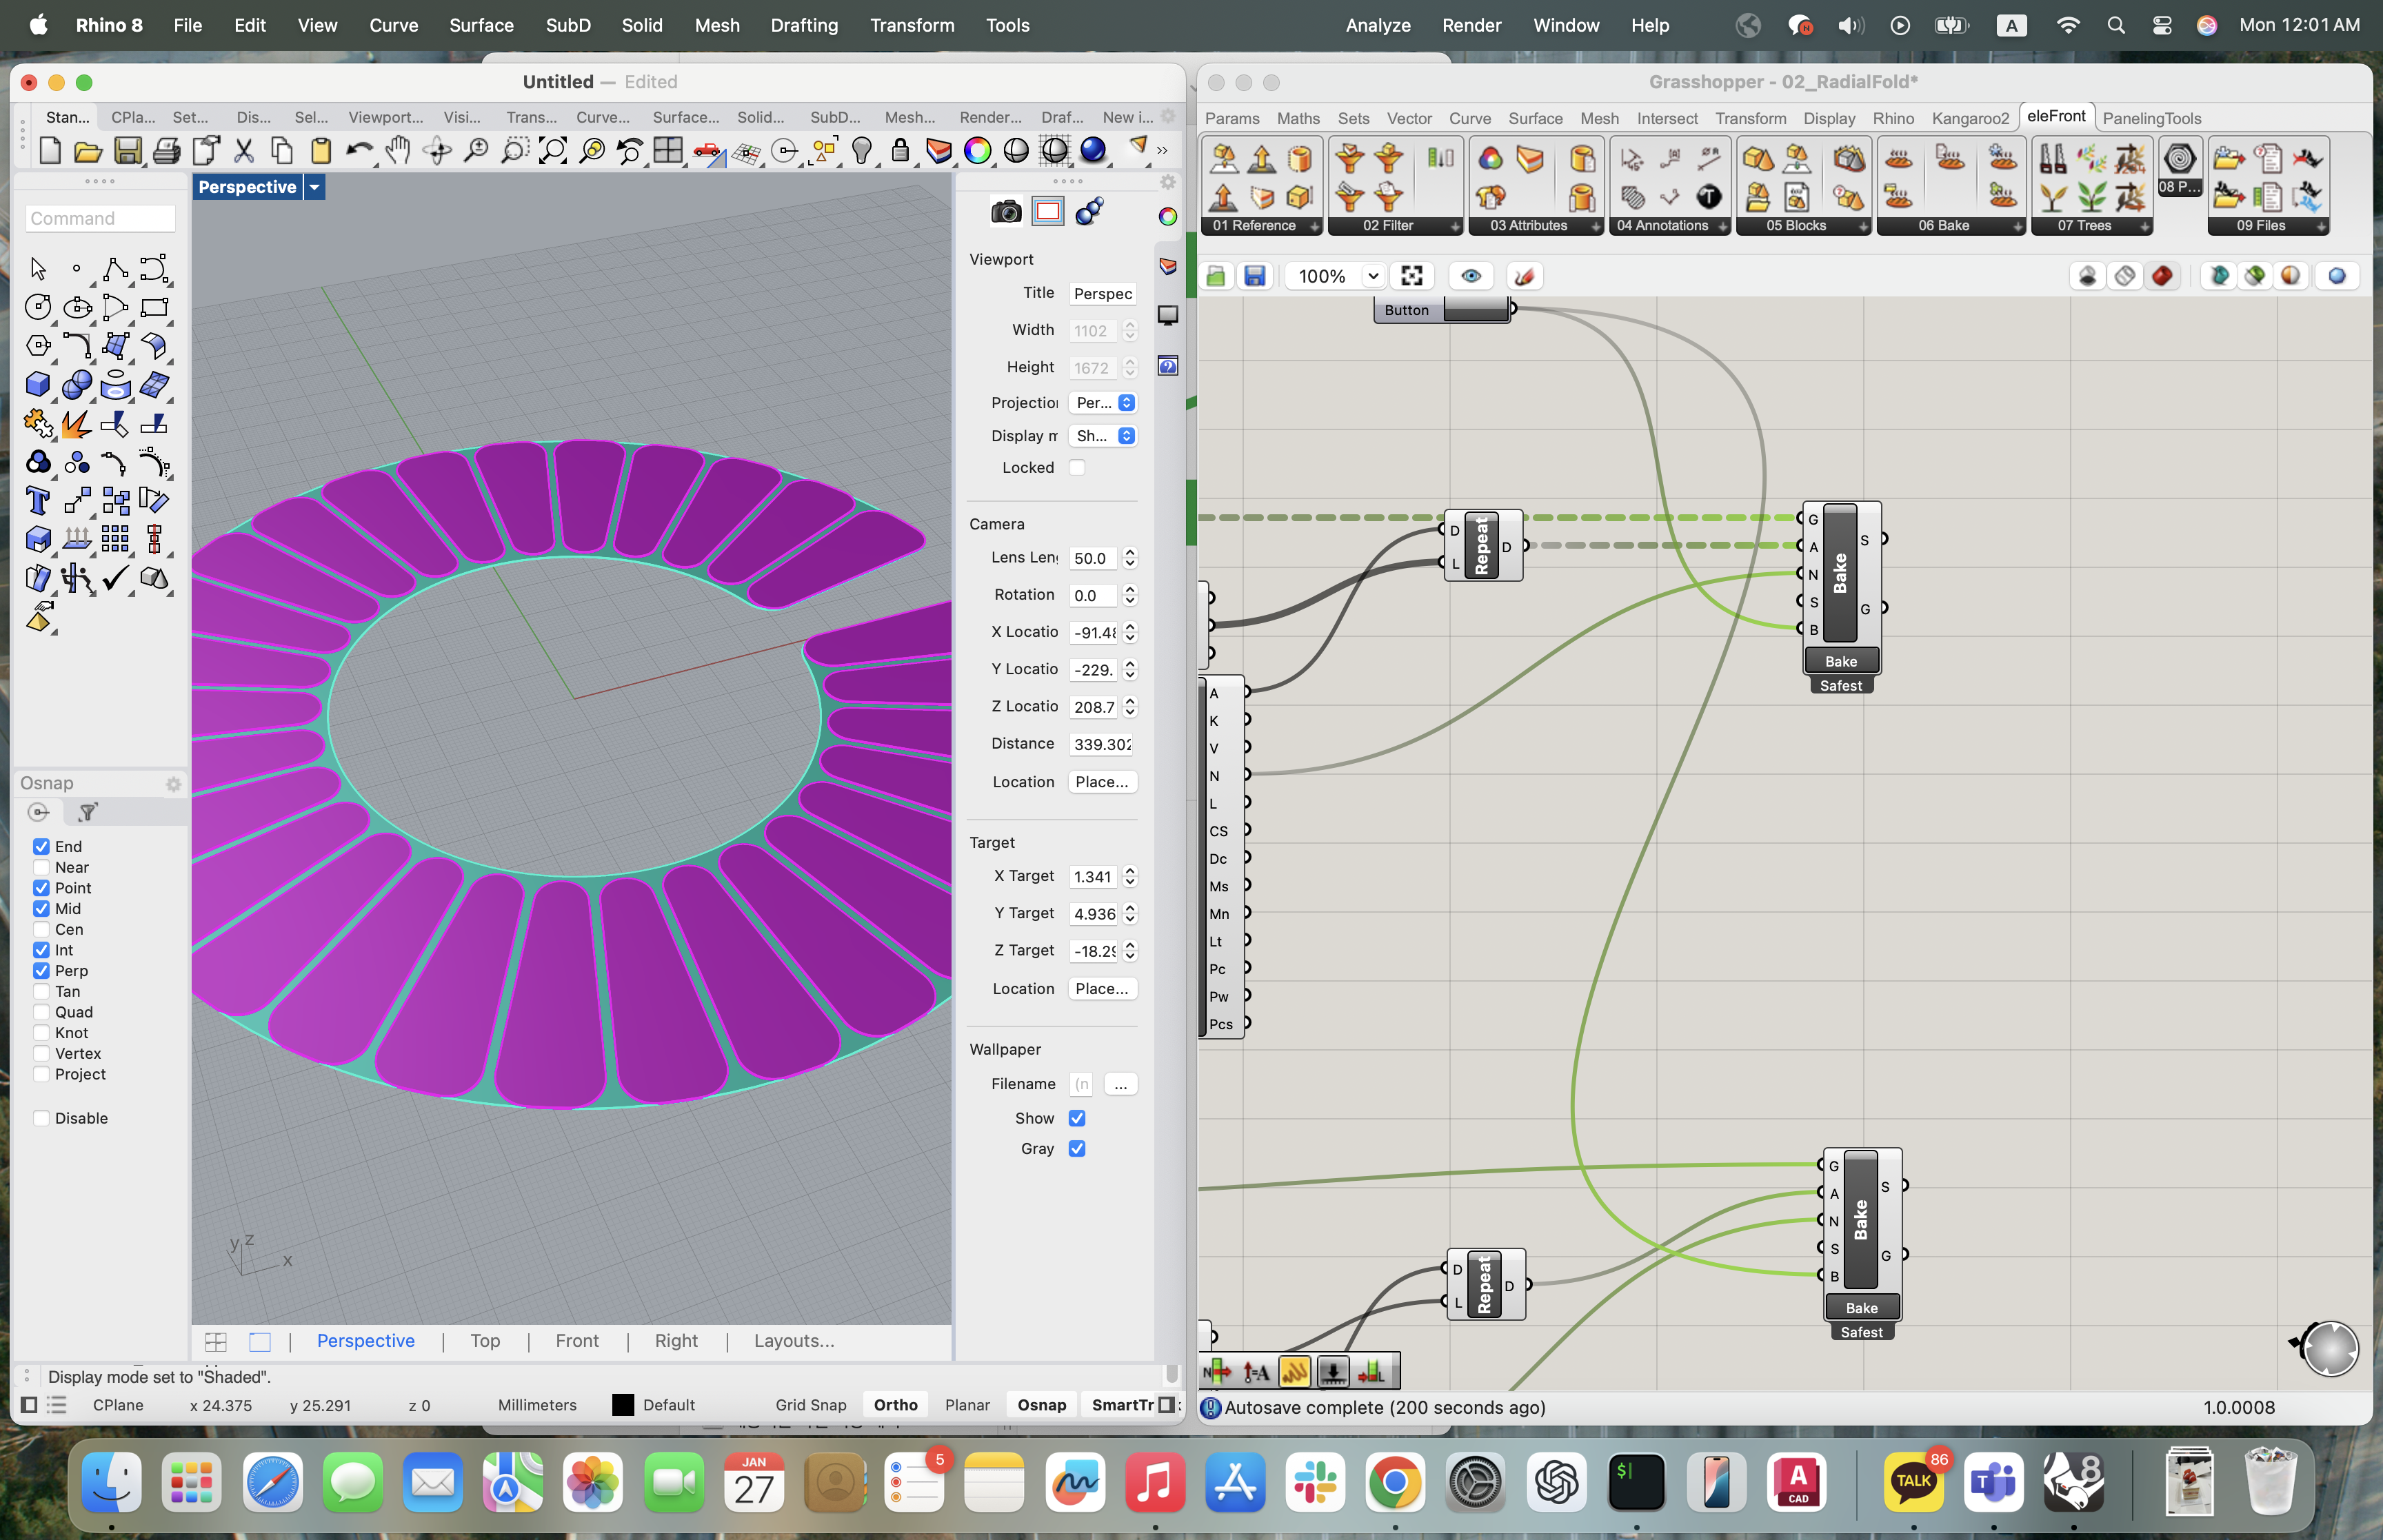2383x1540 pixels.
Task: Open the camera viewport properties icon
Action: (x=1006, y=212)
